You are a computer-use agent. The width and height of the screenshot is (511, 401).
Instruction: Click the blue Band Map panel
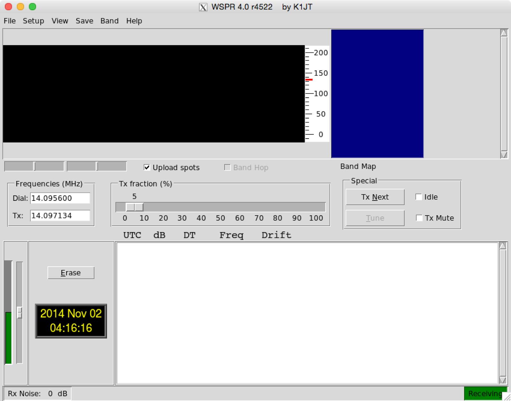(x=378, y=94)
